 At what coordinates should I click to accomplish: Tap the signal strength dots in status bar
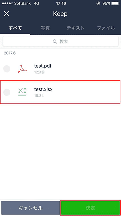(x=7, y=4)
